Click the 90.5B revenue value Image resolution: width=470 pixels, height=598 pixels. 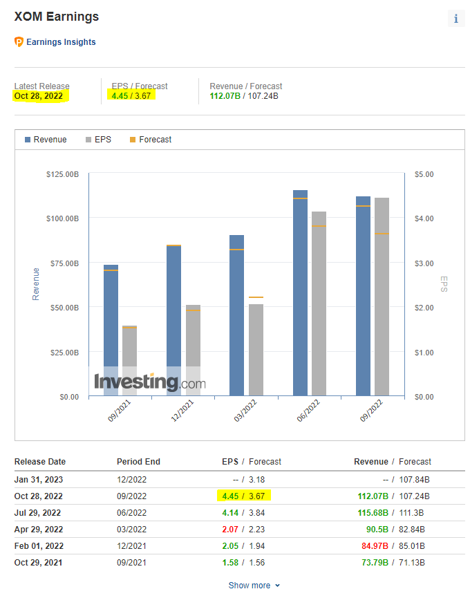click(x=377, y=530)
